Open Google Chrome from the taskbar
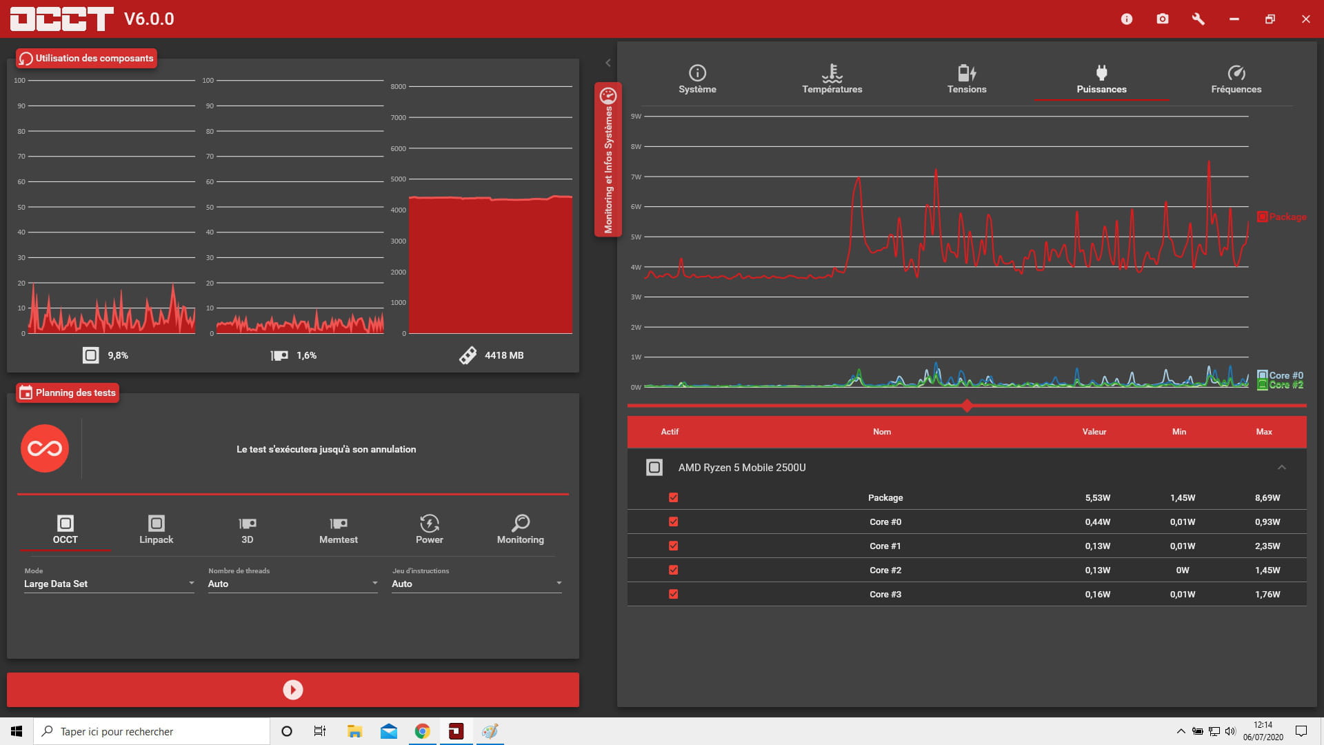This screenshot has width=1324, height=745. 422,731
